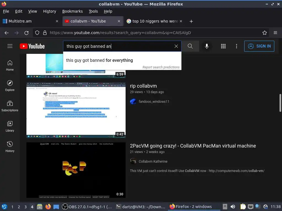This screenshot has width=282, height=211.
Task: Open the History menu in menu bar
Action: (x=50, y=11)
